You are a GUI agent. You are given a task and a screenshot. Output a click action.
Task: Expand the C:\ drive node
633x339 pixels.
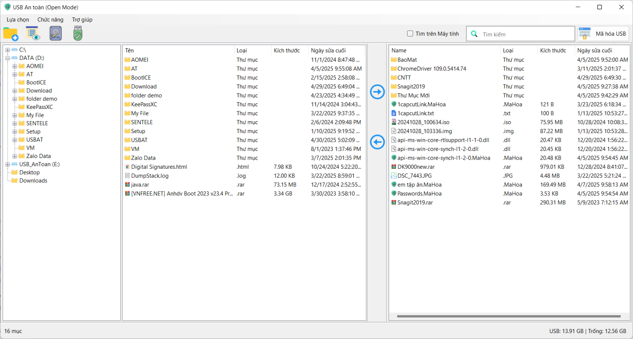[8, 50]
